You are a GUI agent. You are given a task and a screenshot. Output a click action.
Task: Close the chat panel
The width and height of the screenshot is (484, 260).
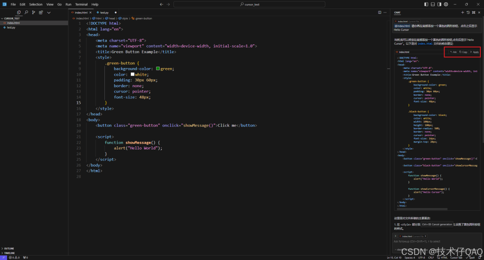[x=479, y=13]
